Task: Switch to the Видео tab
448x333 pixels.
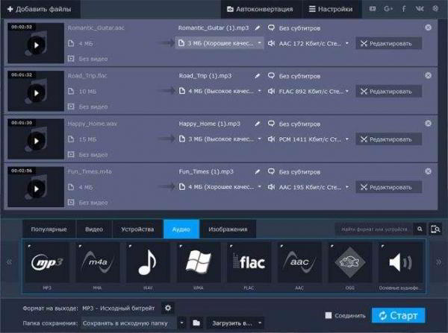Action: (x=94, y=229)
